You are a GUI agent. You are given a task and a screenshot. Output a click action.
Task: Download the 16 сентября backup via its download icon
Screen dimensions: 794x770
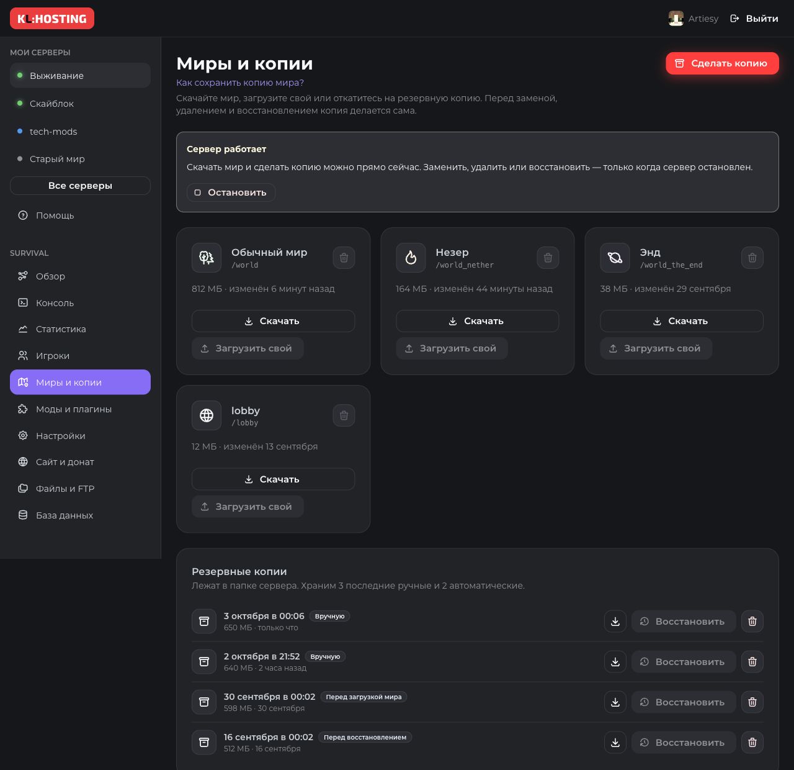pos(615,743)
